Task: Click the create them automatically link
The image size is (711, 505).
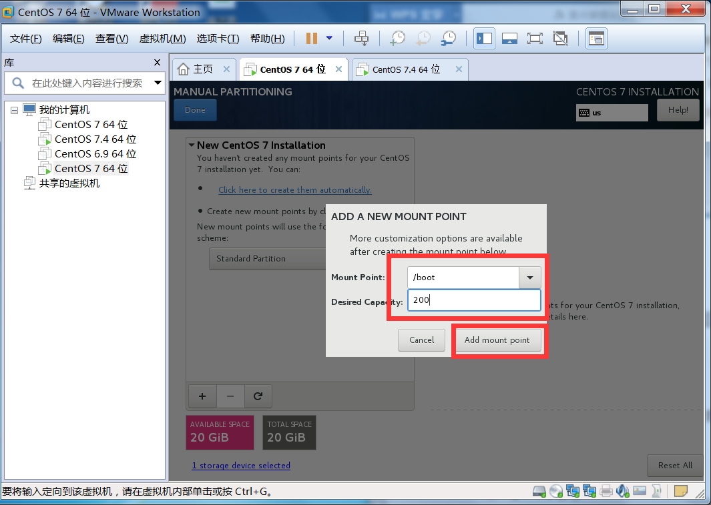Action: (294, 190)
